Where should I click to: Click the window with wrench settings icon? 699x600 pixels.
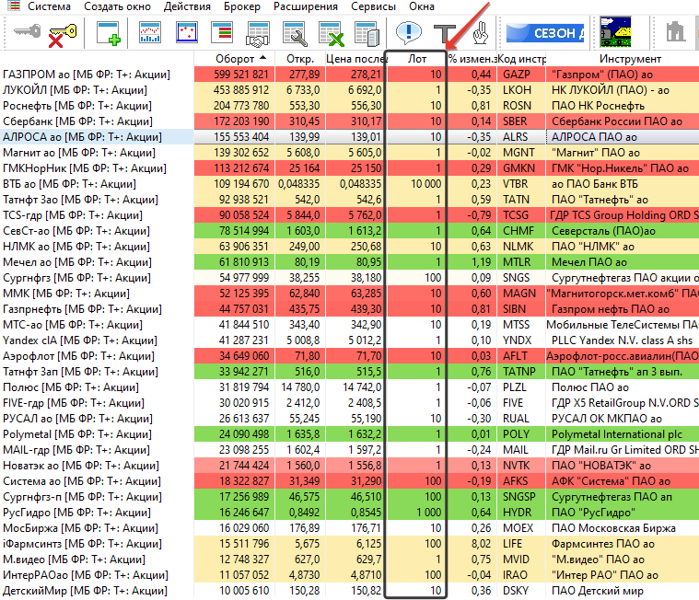coord(293,34)
